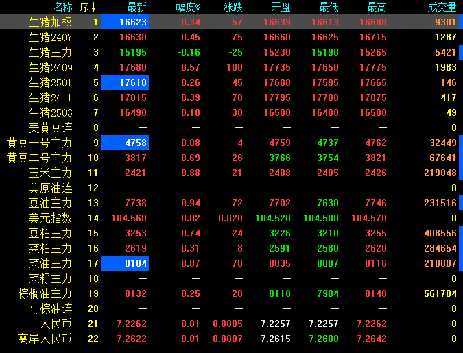Select the 菜油主力 row
This screenshot has height=353, width=463.
tap(232, 263)
